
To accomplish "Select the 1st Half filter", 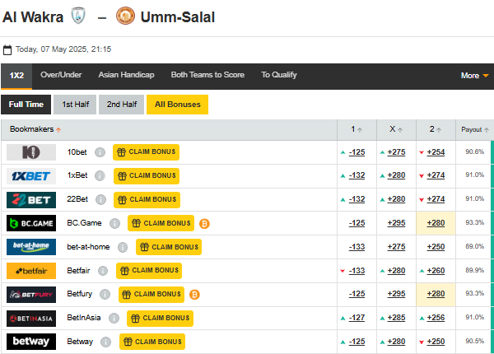I will point(75,105).
